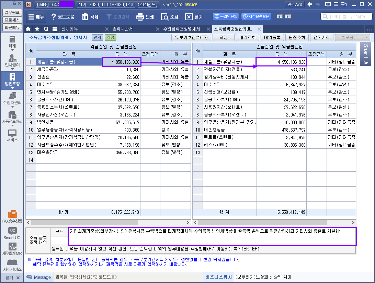This screenshot has width=375, height=283.
Task: Click the right table horizontal scrollbar
Action: tap(262, 223)
